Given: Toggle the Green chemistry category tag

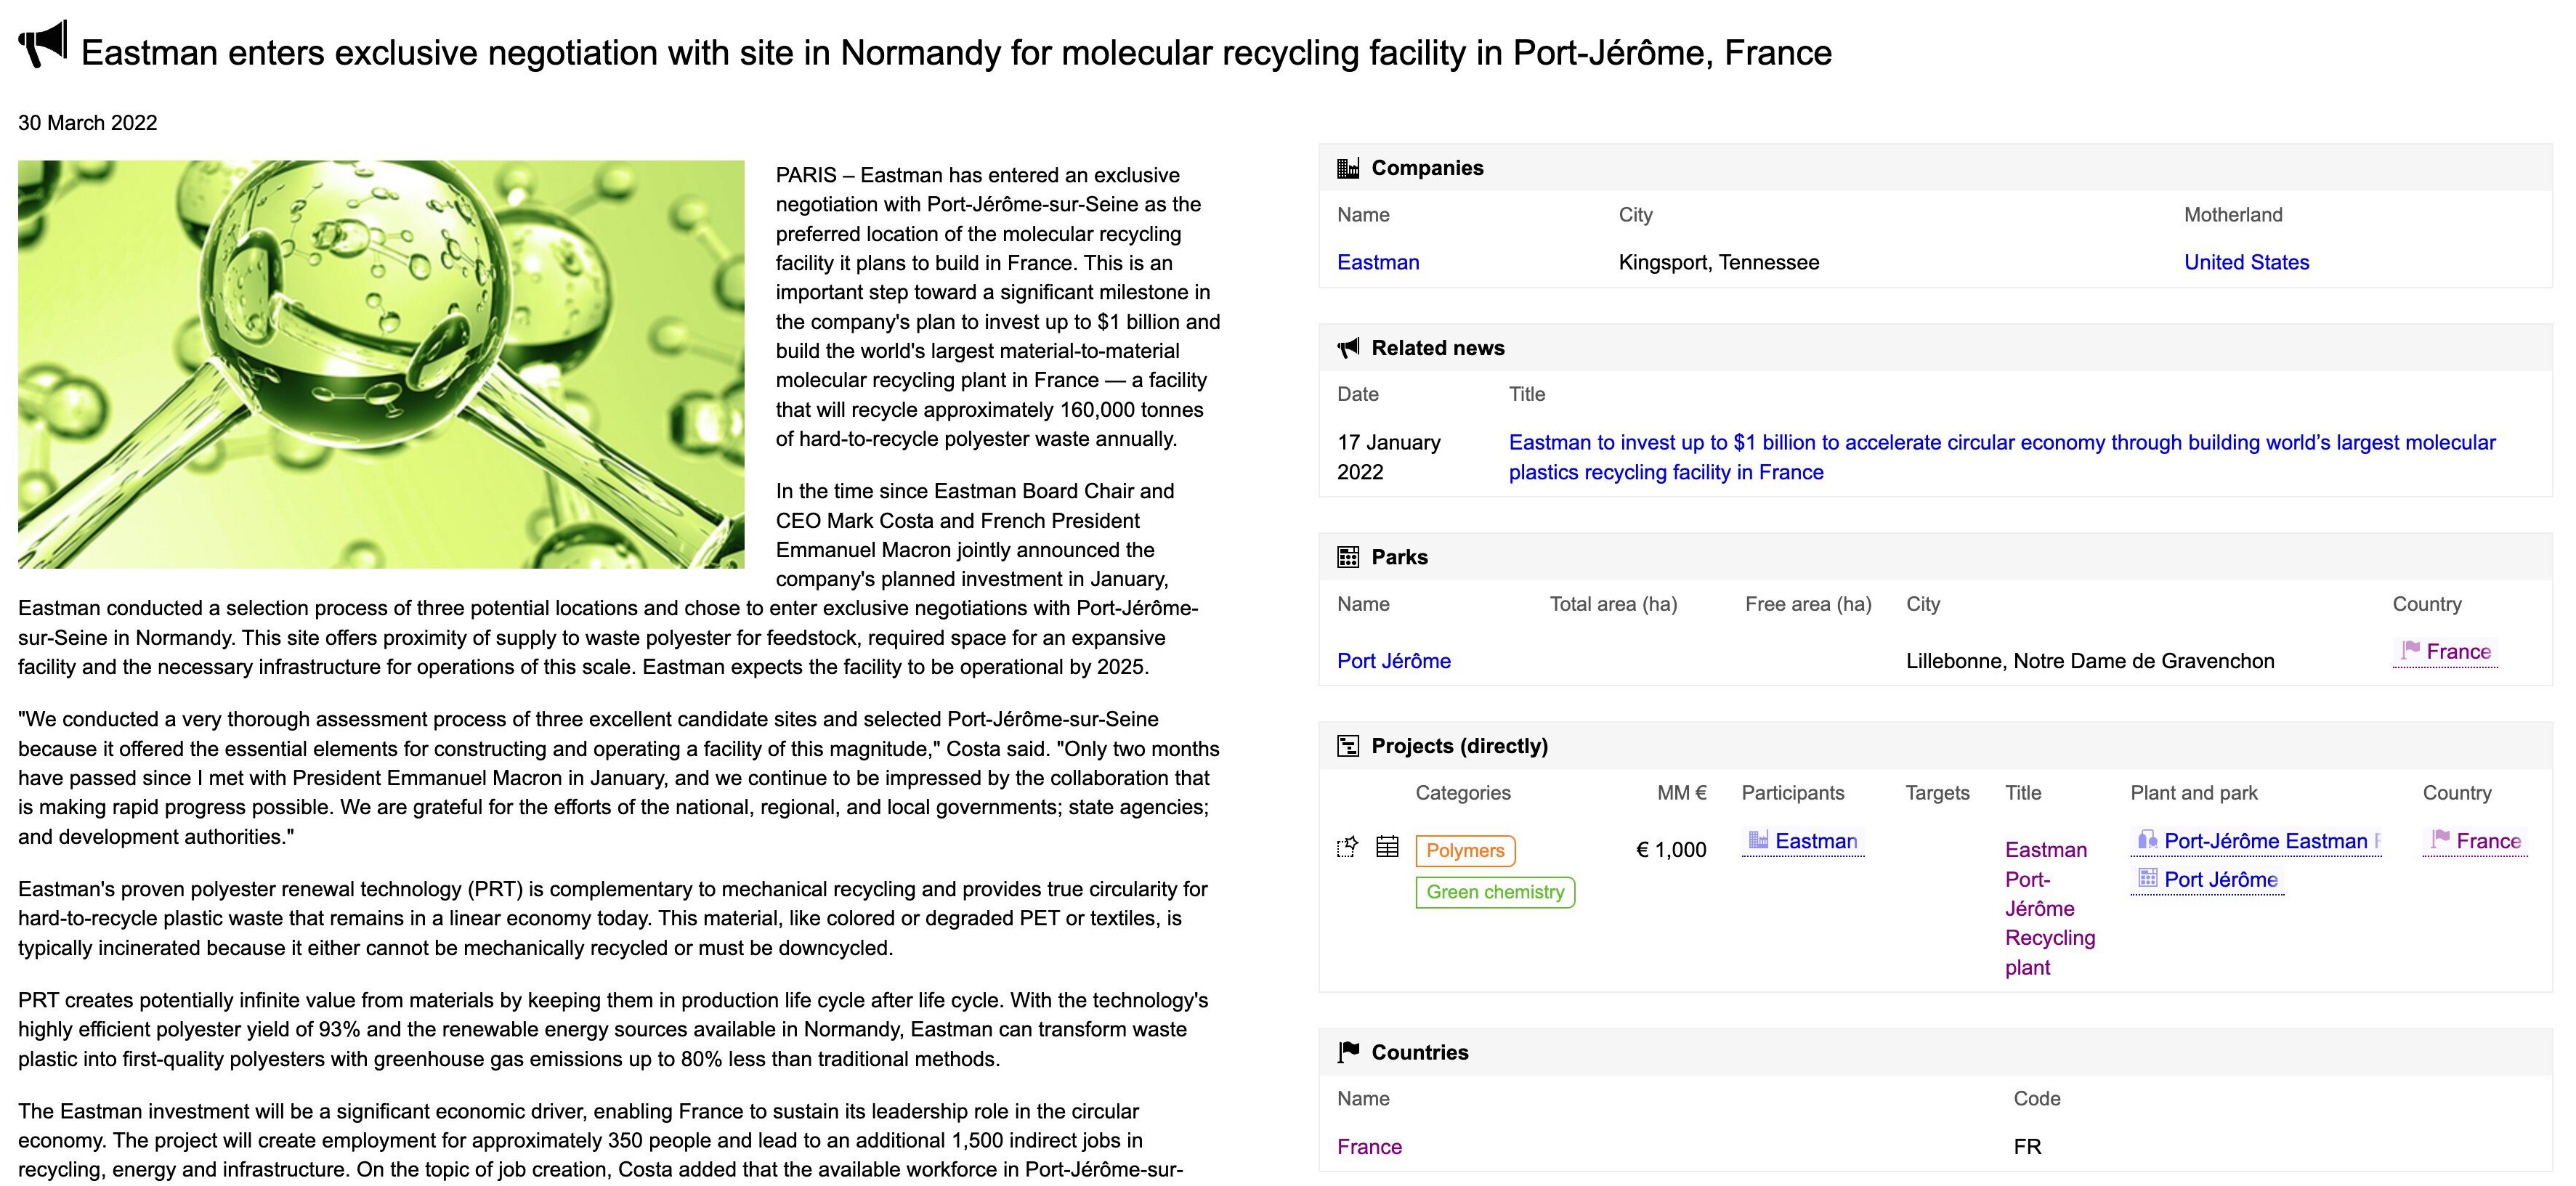Looking at the screenshot, I should click(1494, 891).
